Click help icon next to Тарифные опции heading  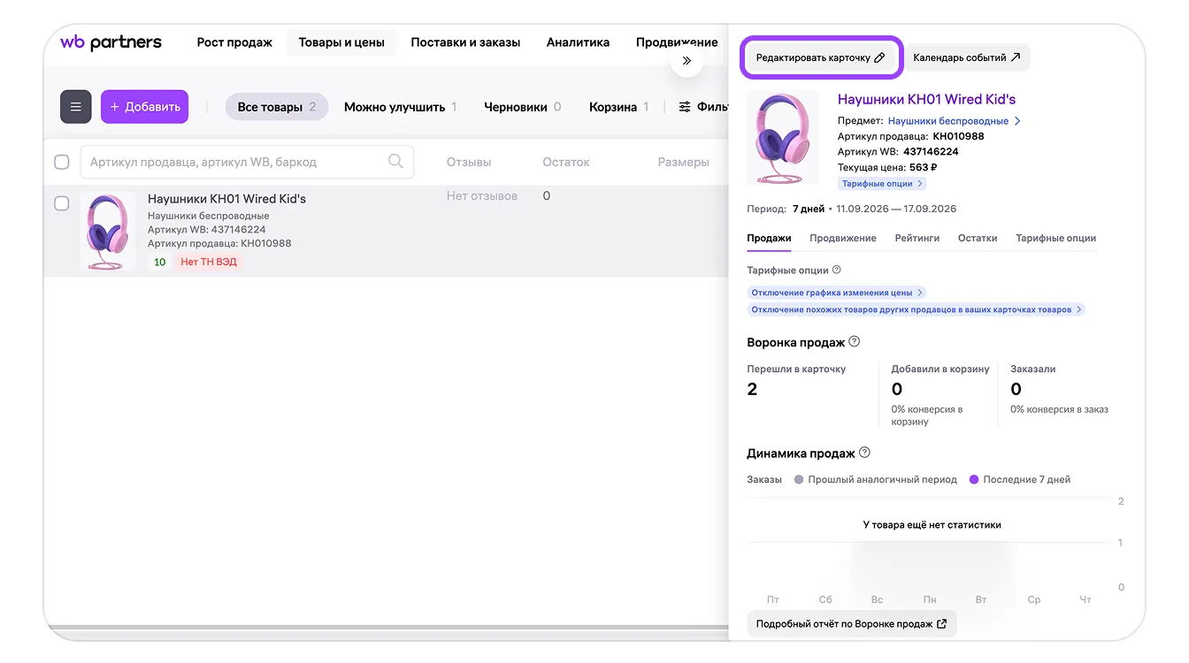tap(837, 271)
